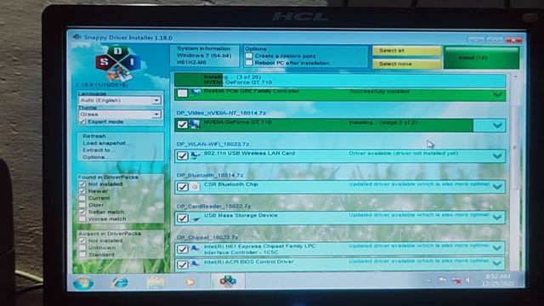The width and height of the screenshot is (544, 306).
Task: Click the USB Mass Storage Device icon
Action: [x=195, y=218]
